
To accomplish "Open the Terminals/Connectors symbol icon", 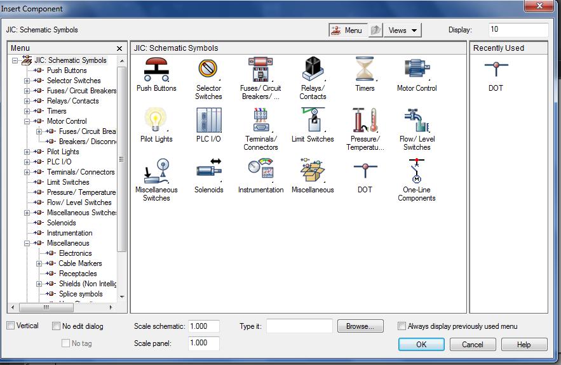I will point(260,120).
